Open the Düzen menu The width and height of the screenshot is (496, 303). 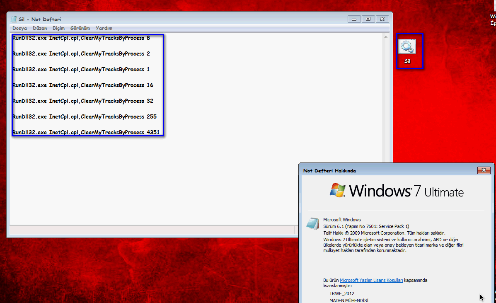[x=40, y=28]
